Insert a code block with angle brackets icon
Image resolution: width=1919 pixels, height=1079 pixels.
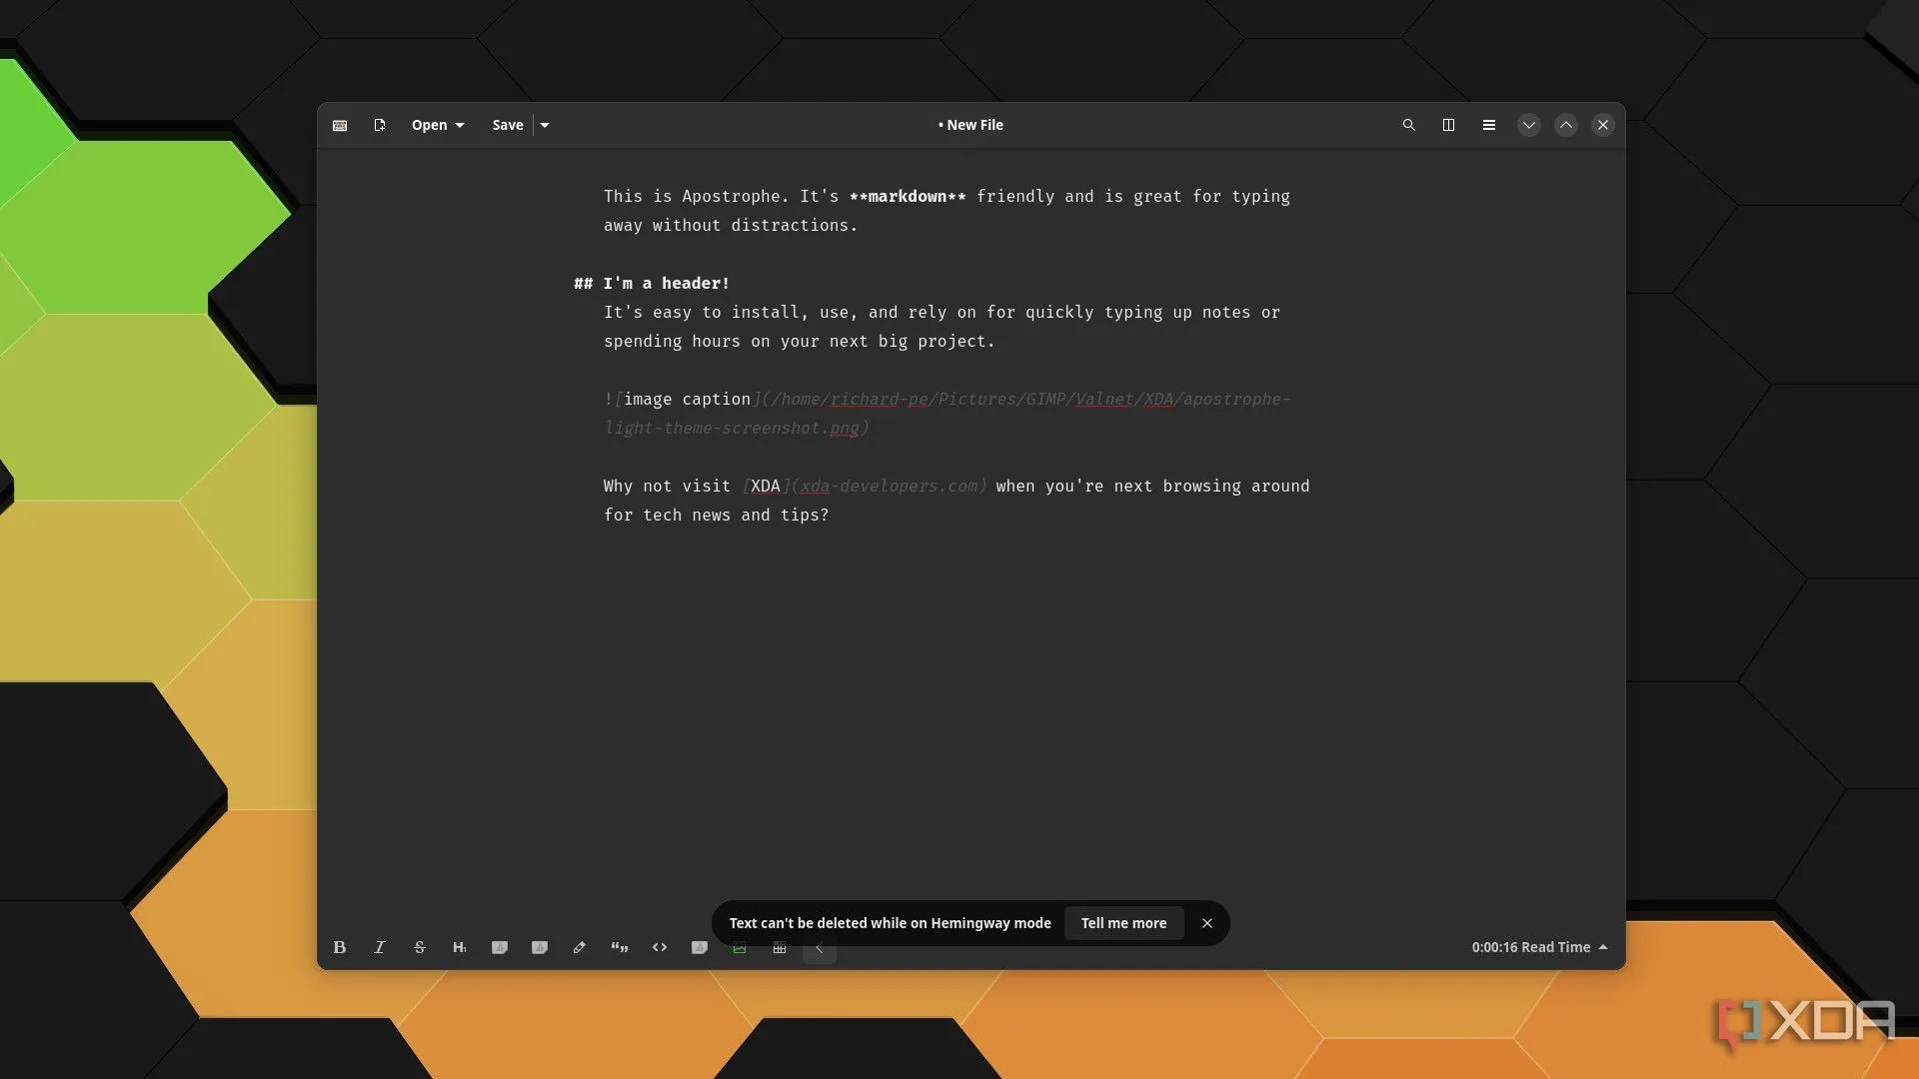coord(660,947)
